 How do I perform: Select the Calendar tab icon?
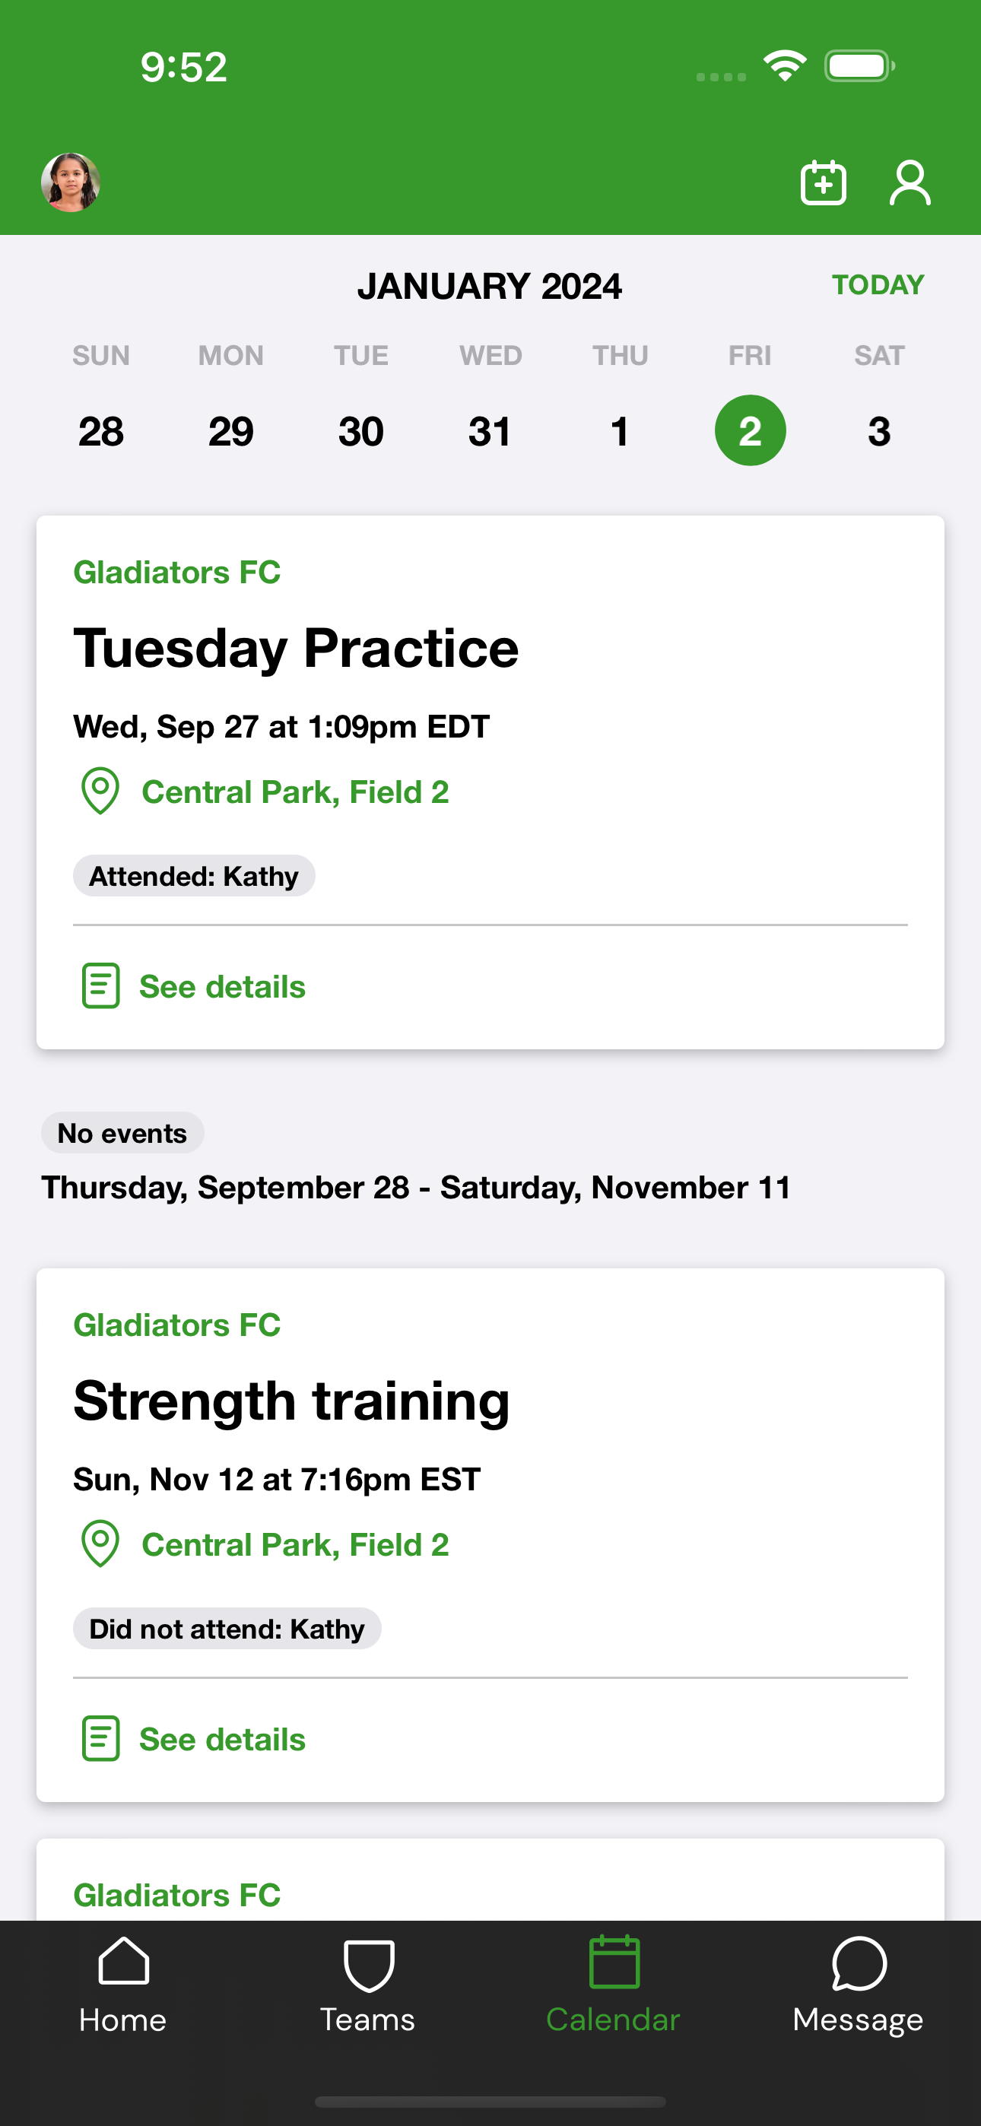pyautogui.click(x=614, y=1961)
